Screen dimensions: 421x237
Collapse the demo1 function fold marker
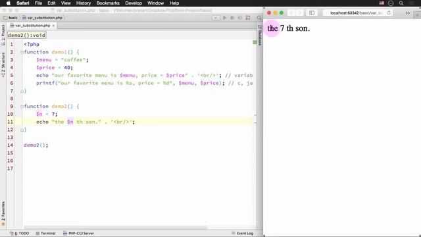22,53
